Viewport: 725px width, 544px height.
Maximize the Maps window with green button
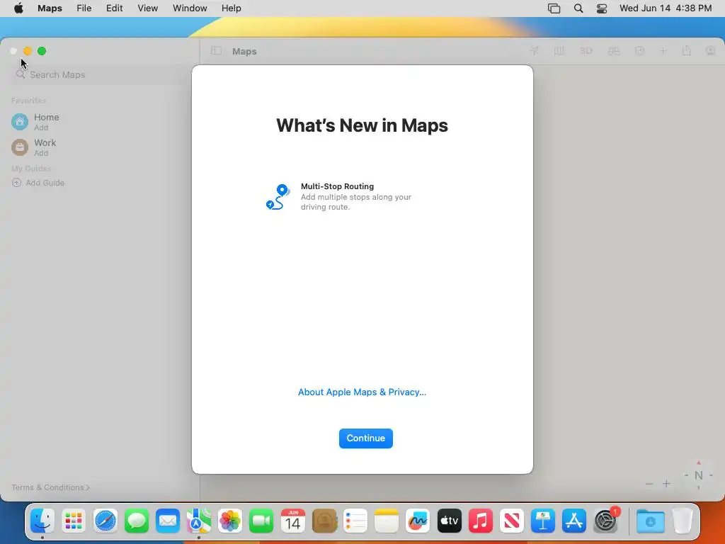[42, 51]
